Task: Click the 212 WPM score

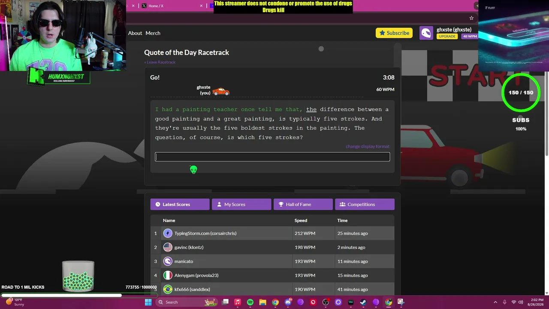Action: pos(305,233)
